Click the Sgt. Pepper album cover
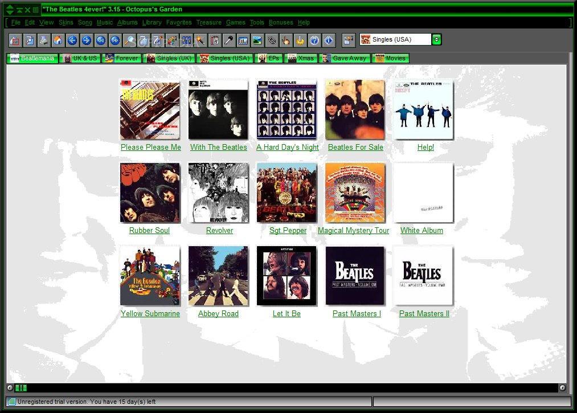The width and height of the screenshot is (577, 413). 287,193
